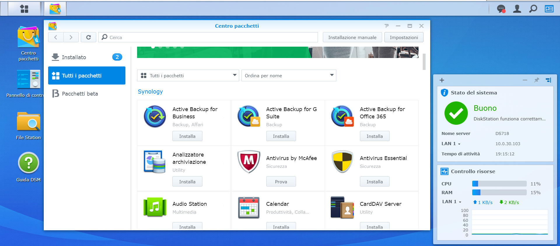Click the CardDAV Server icon
The width and height of the screenshot is (560, 246).
click(342, 208)
